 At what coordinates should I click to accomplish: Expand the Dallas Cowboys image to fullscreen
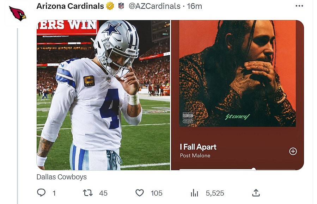tap(102, 95)
